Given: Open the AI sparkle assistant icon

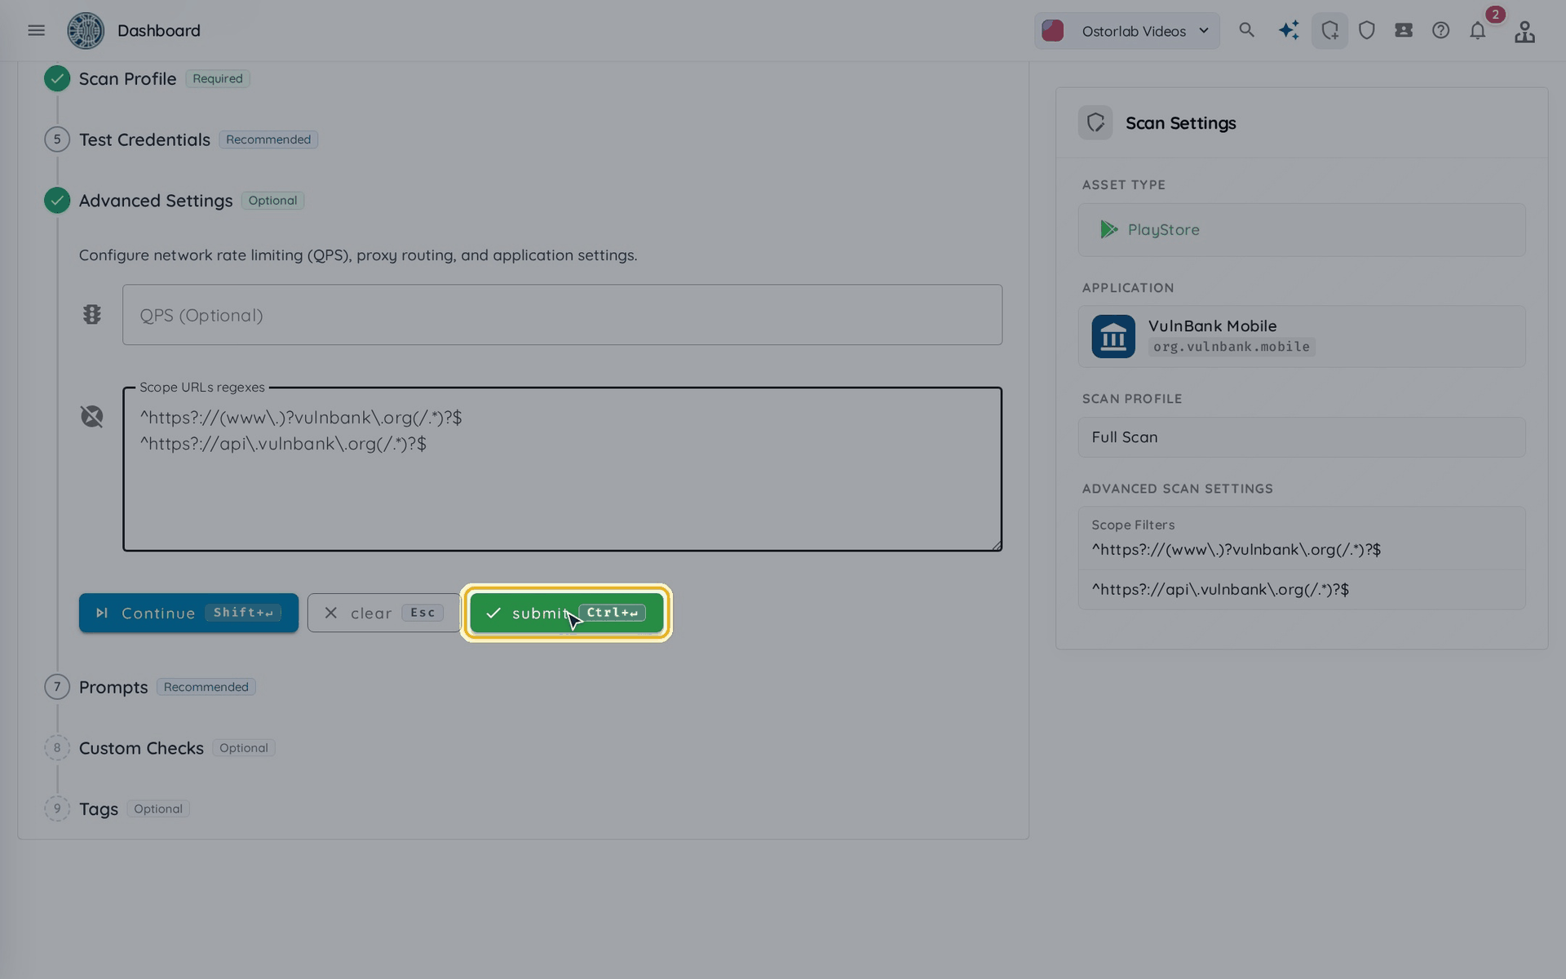Looking at the screenshot, I should pos(1289,30).
